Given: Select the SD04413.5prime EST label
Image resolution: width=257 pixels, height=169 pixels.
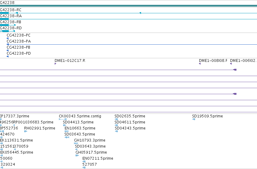Looking at the screenshot, I should click(78, 122).
